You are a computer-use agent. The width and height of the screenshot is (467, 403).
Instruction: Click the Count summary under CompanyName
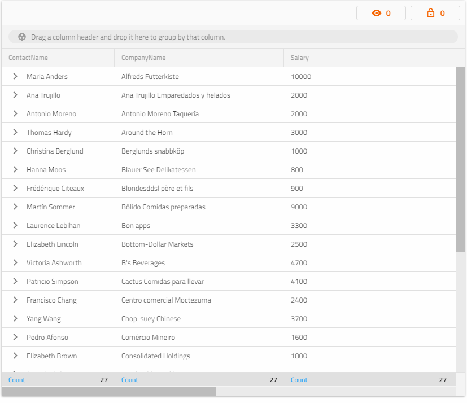199,379
